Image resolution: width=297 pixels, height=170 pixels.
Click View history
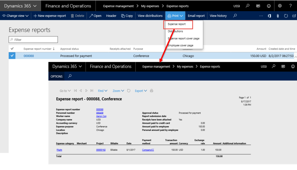pyautogui.click(x=218, y=16)
